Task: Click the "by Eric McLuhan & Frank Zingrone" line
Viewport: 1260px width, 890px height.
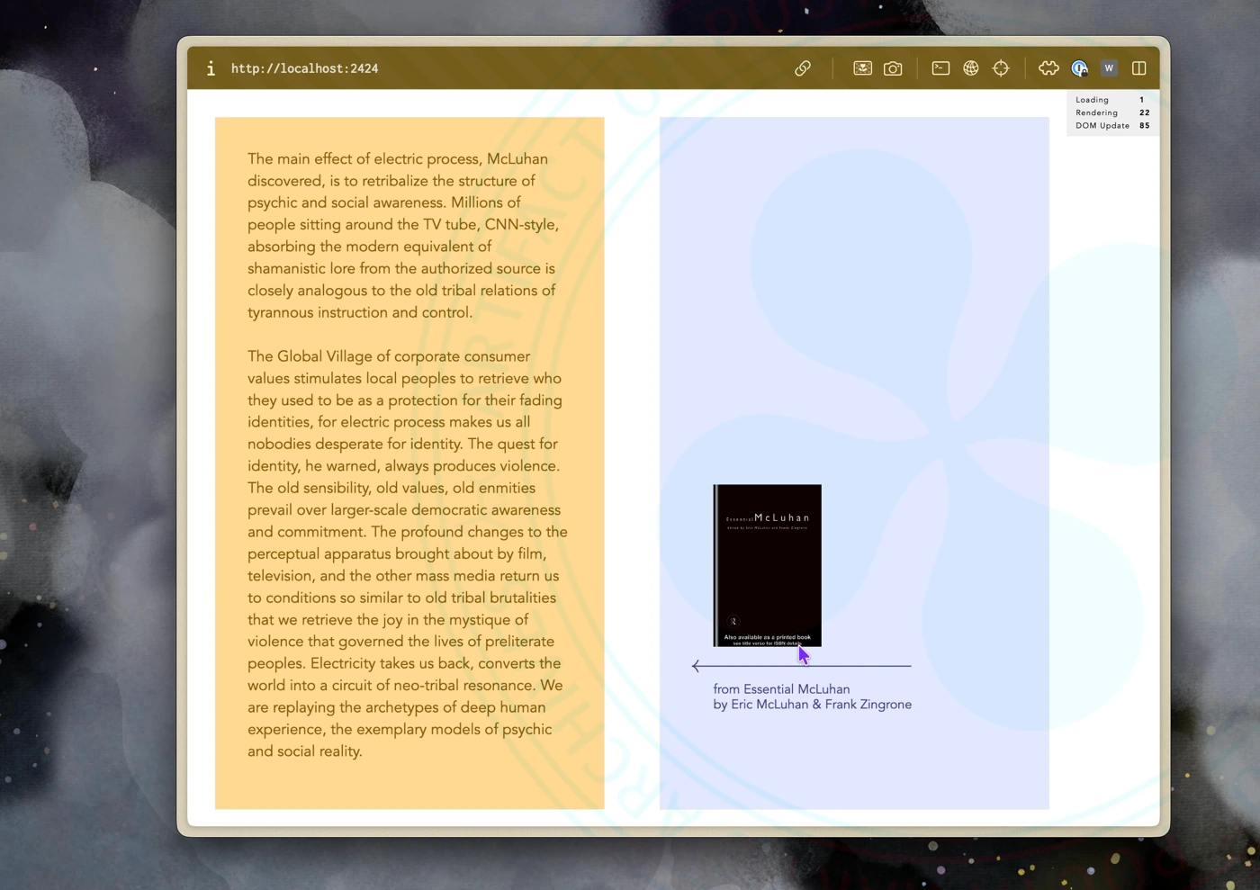Action: [812, 705]
